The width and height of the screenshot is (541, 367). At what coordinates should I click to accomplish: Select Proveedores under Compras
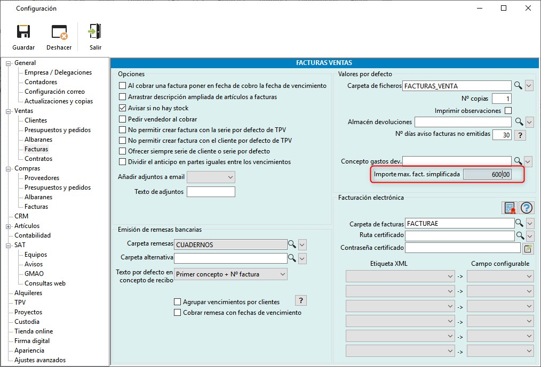[x=42, y=178]
